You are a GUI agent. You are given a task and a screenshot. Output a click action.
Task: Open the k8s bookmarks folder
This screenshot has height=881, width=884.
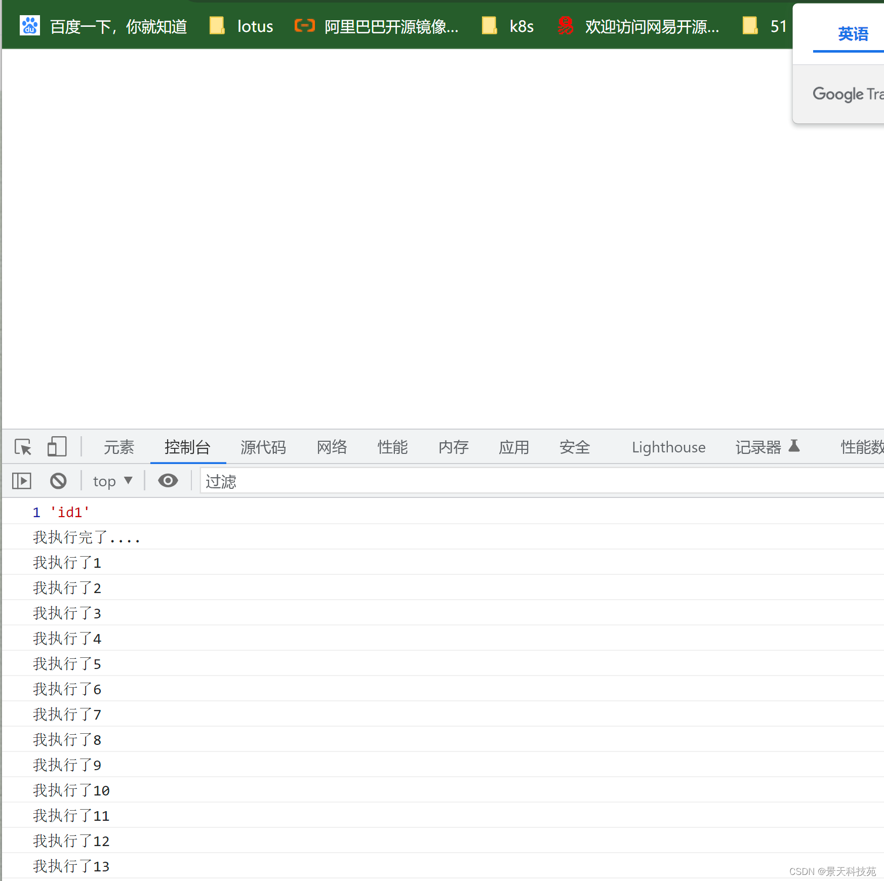click(x=507, y=26)
